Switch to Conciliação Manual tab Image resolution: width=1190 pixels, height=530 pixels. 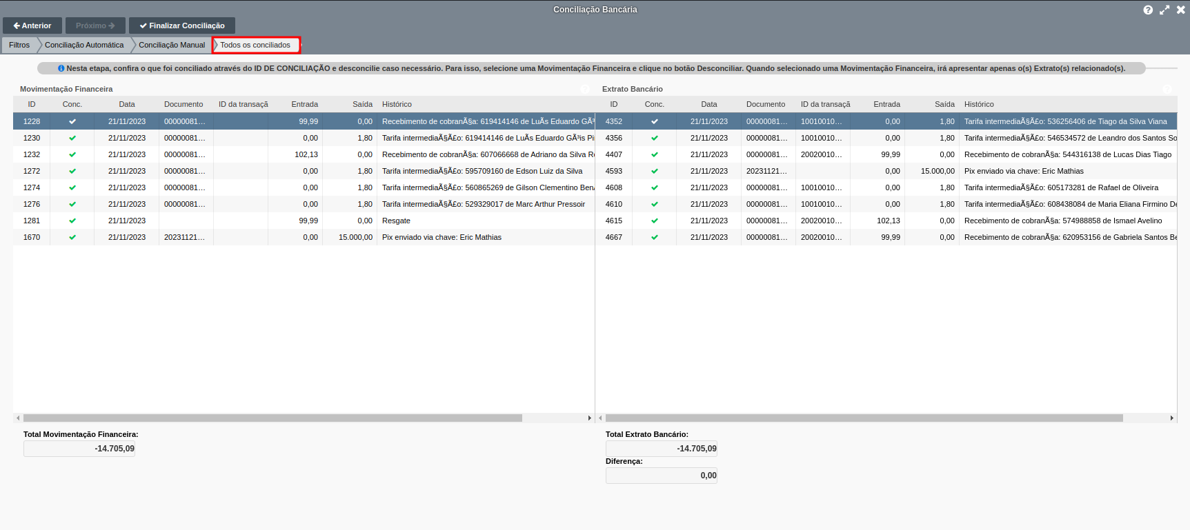172,45
